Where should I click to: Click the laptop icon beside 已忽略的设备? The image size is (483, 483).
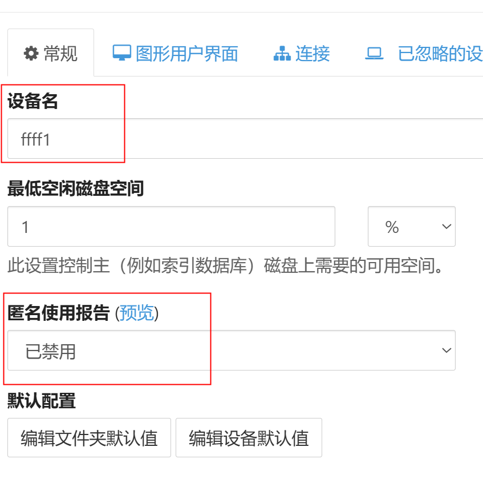(374, 54)
